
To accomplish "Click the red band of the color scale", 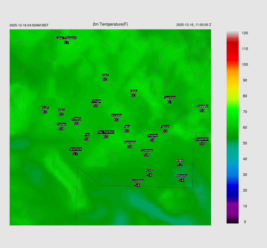I will 232,50.
